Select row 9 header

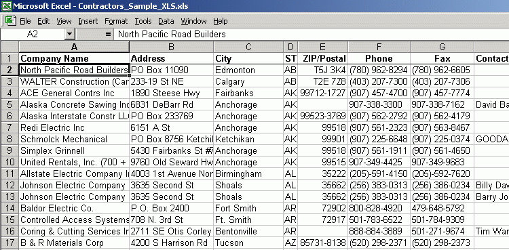pos(10,150)
